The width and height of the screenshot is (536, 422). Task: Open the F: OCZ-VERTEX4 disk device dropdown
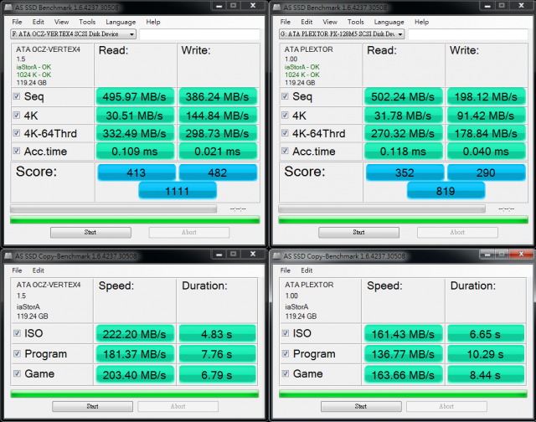click(73, 33)
